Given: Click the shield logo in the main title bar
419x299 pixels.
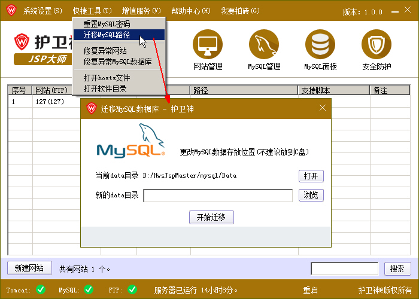Looking at the screenshot, I should [11, 10].
